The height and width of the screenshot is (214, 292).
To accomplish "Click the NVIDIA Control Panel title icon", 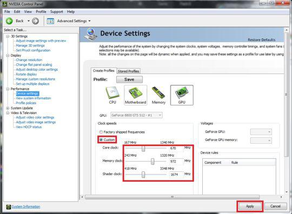I will (x=4, y=4).
